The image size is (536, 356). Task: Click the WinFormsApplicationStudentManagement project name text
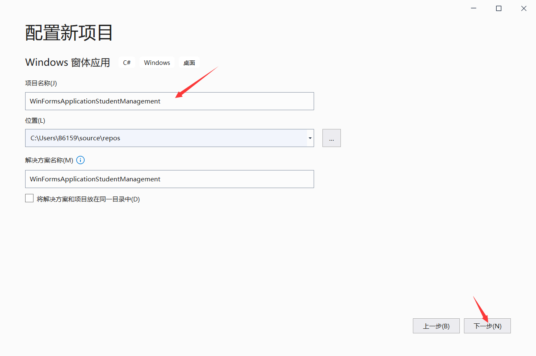[94, 101]
